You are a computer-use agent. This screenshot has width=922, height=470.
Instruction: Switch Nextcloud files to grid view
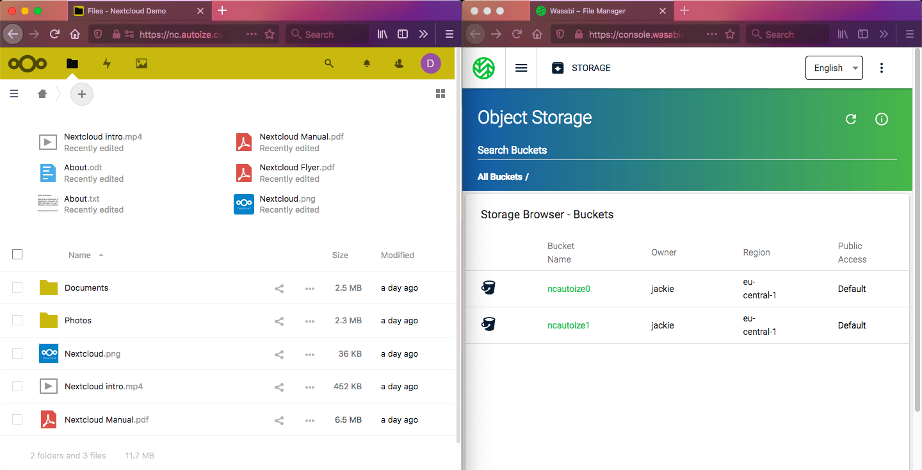(x=441, y=94)
